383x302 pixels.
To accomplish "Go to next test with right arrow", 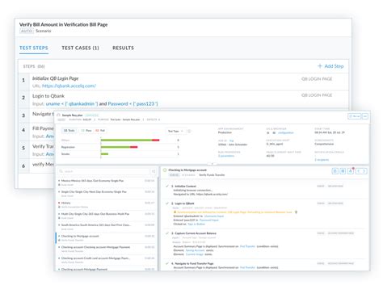I will [x=364, y=171].
